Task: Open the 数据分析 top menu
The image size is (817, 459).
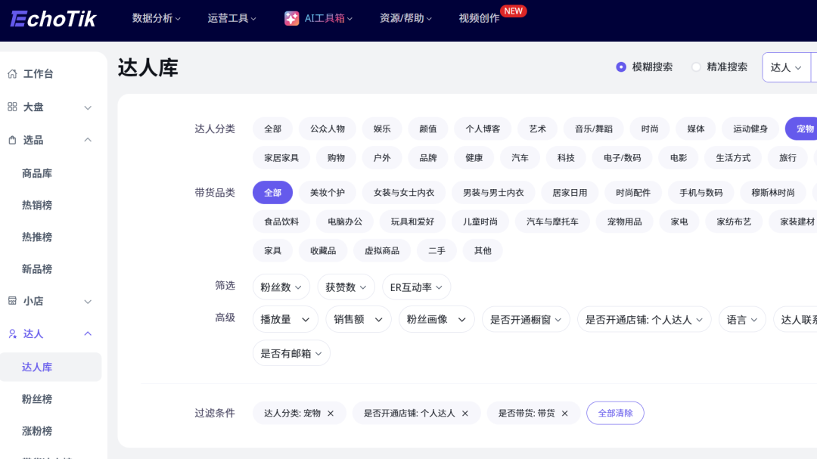Action: pos(156,18)
